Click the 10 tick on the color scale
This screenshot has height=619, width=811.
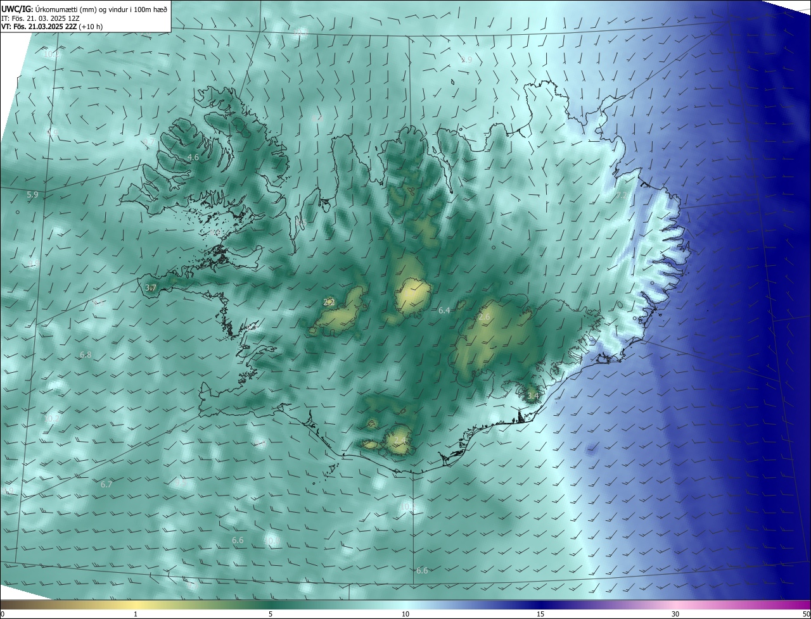pyautogui.click(x=405, y=614)
